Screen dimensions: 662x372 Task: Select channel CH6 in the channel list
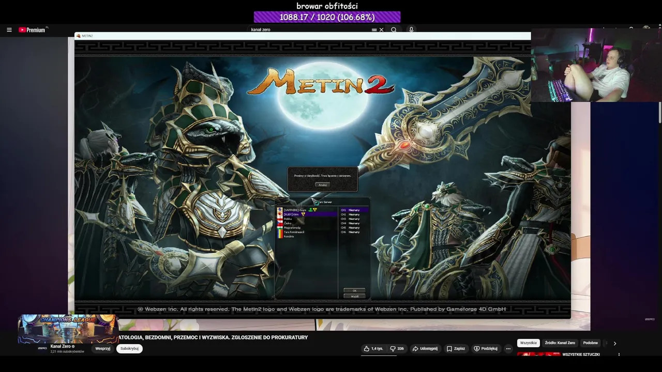pos(354,232)
